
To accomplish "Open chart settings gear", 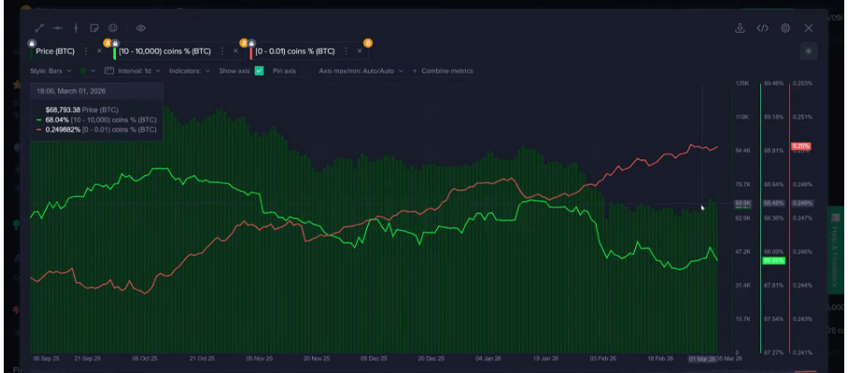I will tap(785, 29).
